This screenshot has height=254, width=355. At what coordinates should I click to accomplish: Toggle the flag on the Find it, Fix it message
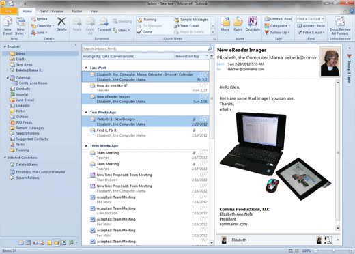[205, 130]
